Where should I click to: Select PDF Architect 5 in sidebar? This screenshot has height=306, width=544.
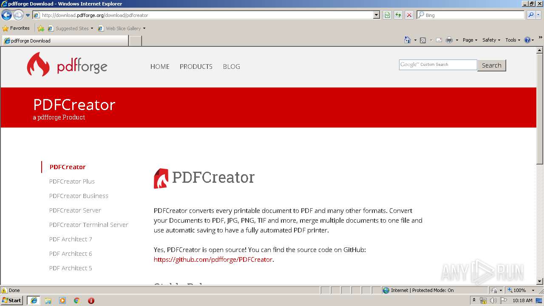click(x=71, y=268)
